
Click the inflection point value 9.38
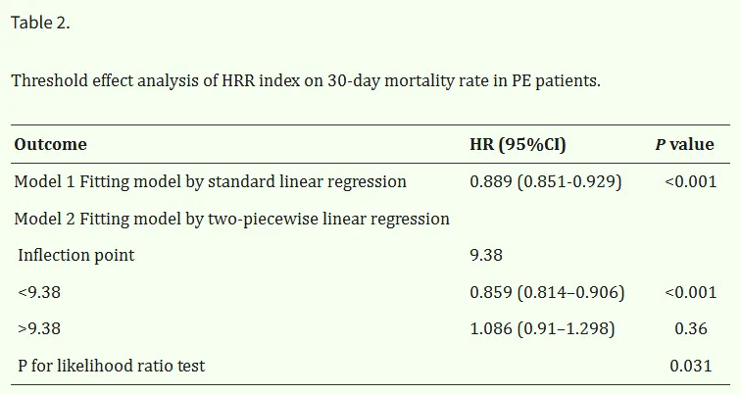click(486, 255)
